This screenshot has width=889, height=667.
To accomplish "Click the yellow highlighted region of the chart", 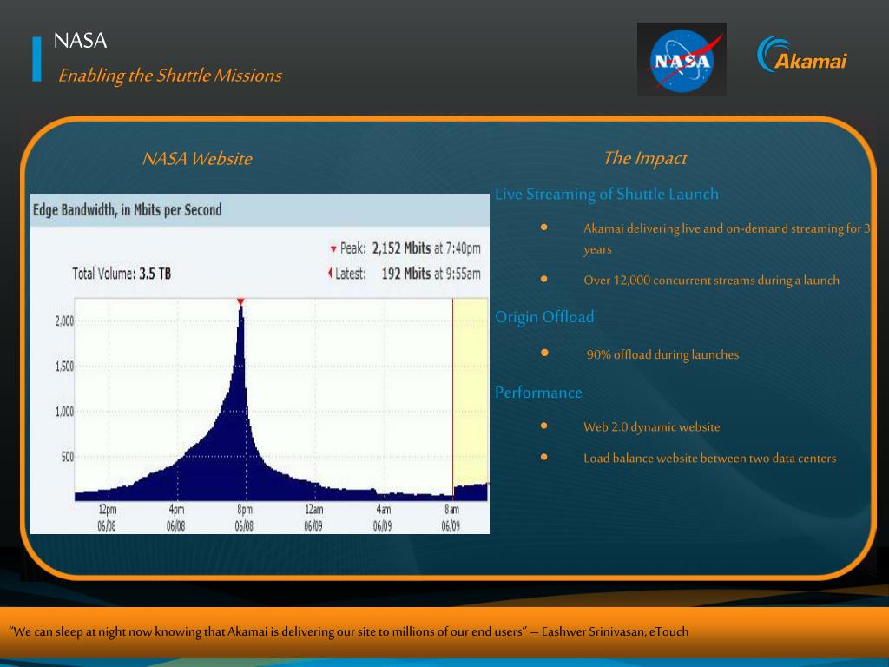I will coord(471,392).
